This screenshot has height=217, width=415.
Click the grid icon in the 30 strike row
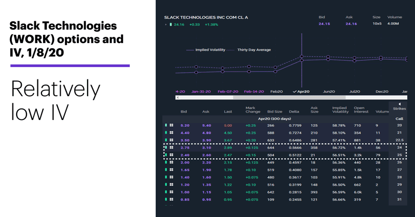[172, 192]
